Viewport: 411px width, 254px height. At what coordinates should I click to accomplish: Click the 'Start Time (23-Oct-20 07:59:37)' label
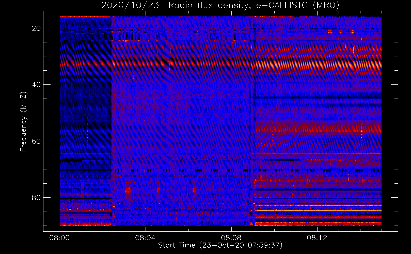tap(220, 245)
